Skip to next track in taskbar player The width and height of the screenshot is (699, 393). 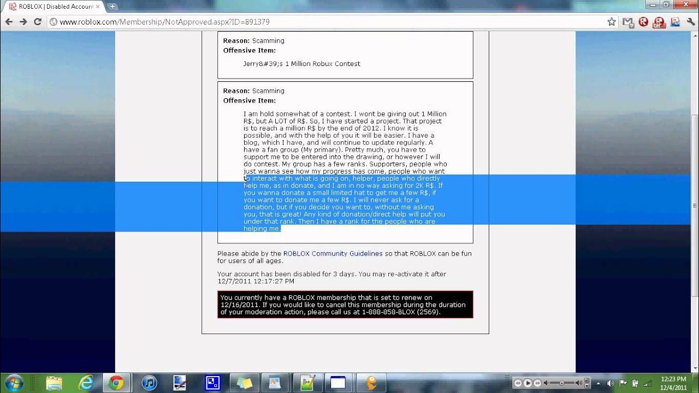tap(537, 383)
